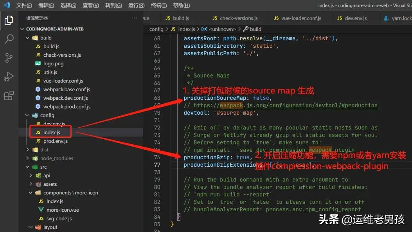
Task: Open 查看(V) menu
Action: 91,5
